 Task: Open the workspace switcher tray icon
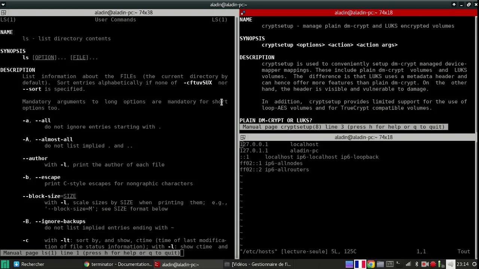(x=349, y=264)
